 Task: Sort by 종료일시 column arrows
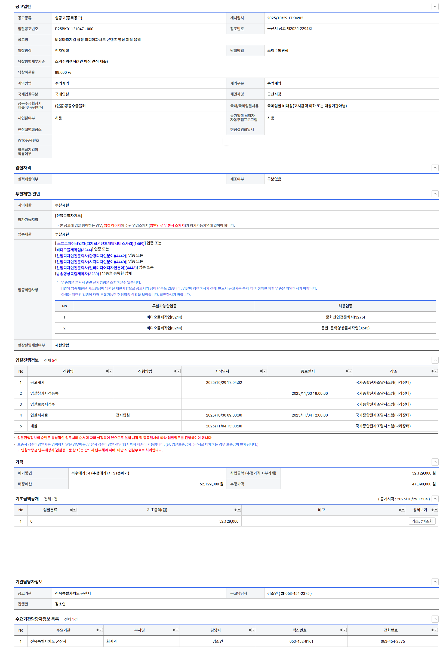[x=347, y=371]
